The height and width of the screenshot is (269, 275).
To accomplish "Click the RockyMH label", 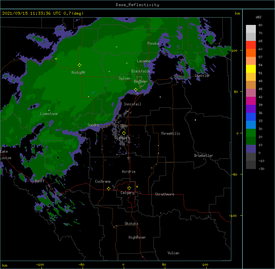I will (x=78, y=73).
